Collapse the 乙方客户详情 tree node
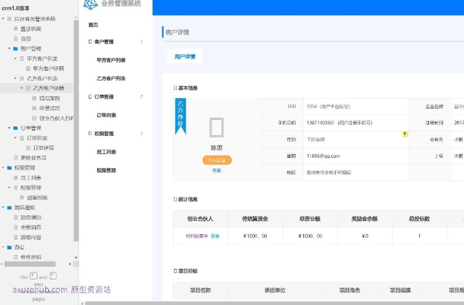464x305 pixels. click(x=21, y=88)
